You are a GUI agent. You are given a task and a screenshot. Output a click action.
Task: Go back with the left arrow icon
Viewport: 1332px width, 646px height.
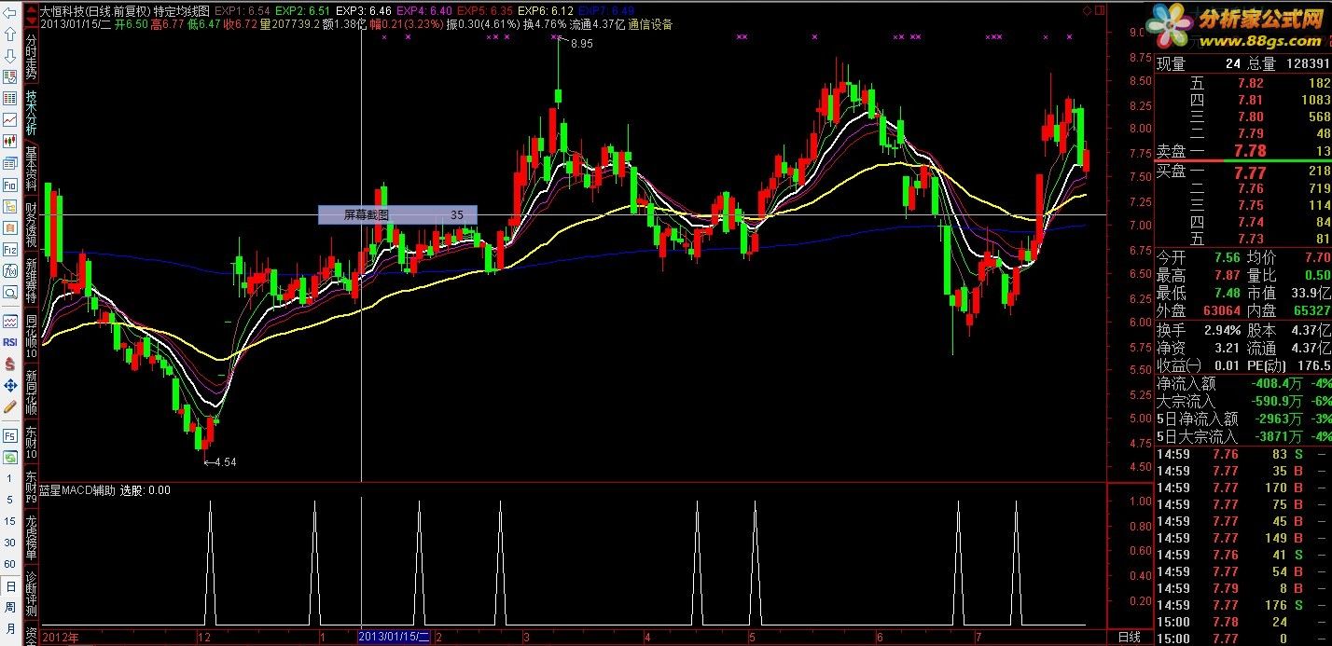click(x=10, y=12)
